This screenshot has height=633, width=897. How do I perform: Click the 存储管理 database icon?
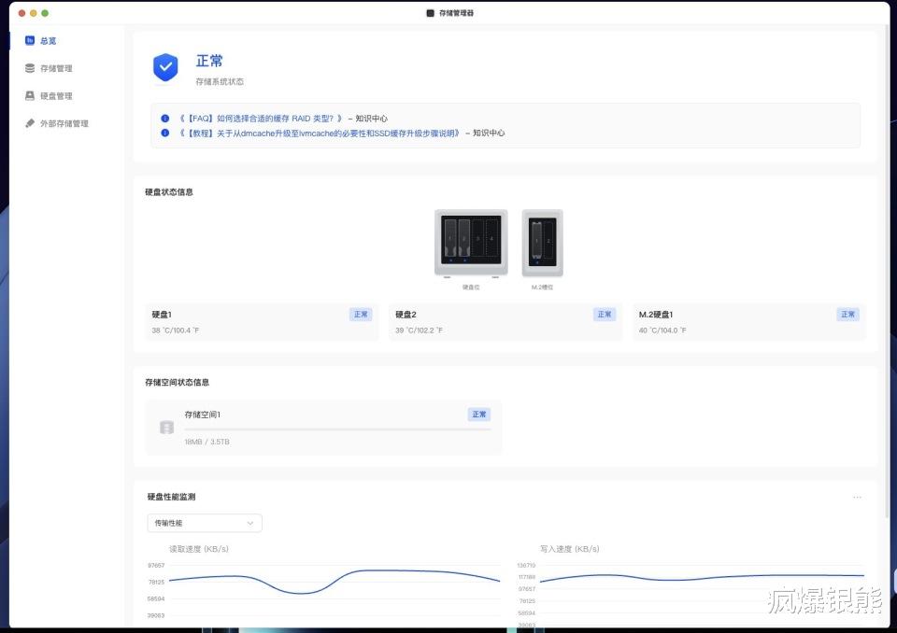pos(30,68)
